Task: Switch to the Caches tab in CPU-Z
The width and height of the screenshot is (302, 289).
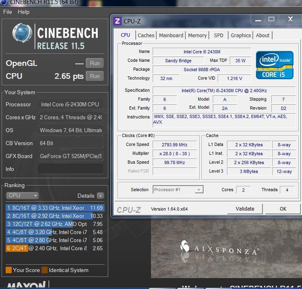Action: [146, 36]
